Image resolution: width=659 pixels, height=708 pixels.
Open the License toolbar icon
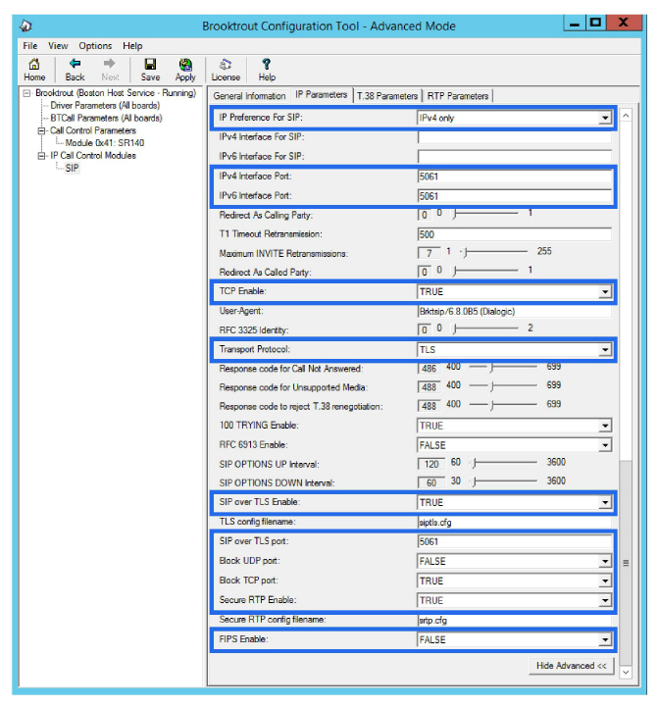click(x=226, y=69)
